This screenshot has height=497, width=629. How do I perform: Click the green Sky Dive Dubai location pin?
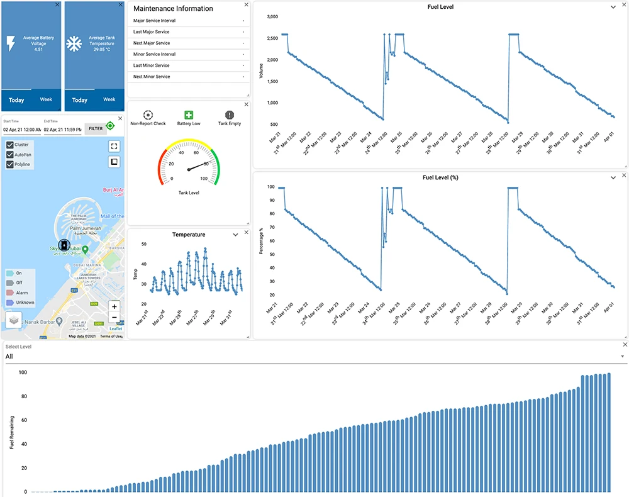pyautogui.click(x=85, y=250)
